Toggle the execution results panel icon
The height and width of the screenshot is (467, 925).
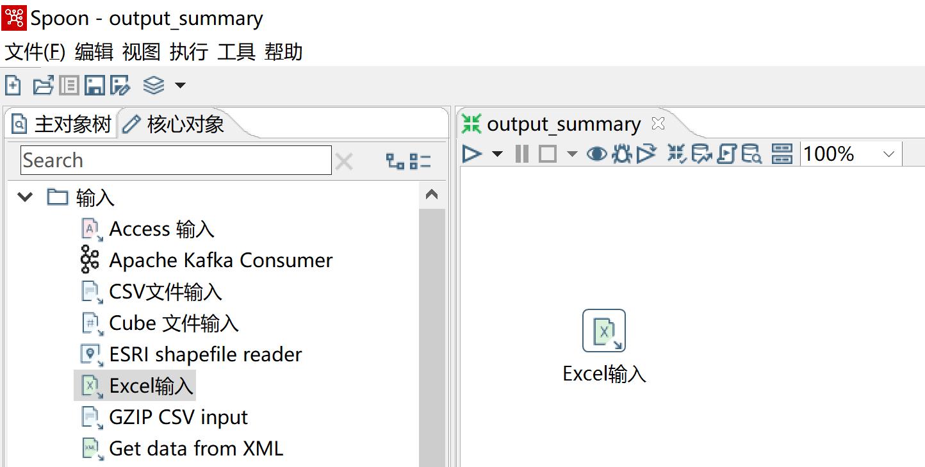782,154
